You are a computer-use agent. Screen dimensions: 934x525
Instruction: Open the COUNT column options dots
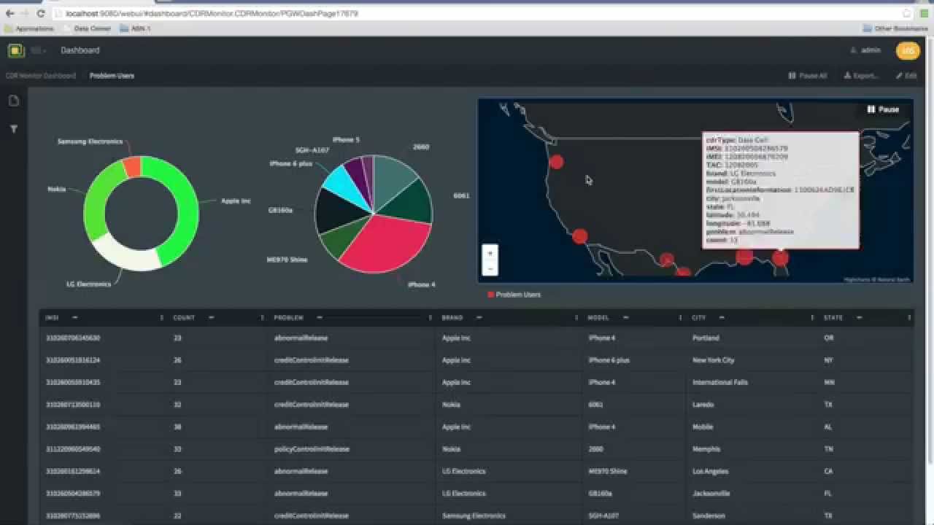[x=262, y=318]
